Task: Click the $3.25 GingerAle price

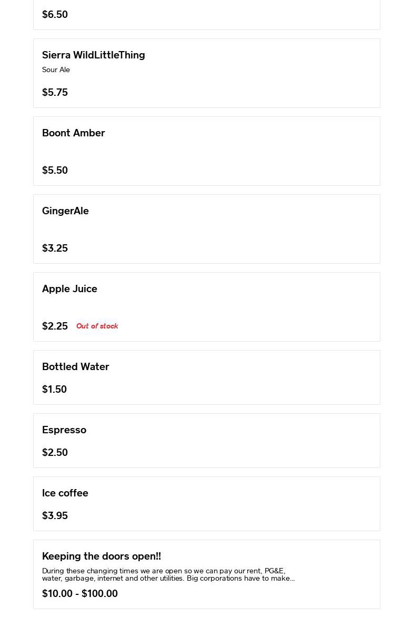Action: coord(55,248)
